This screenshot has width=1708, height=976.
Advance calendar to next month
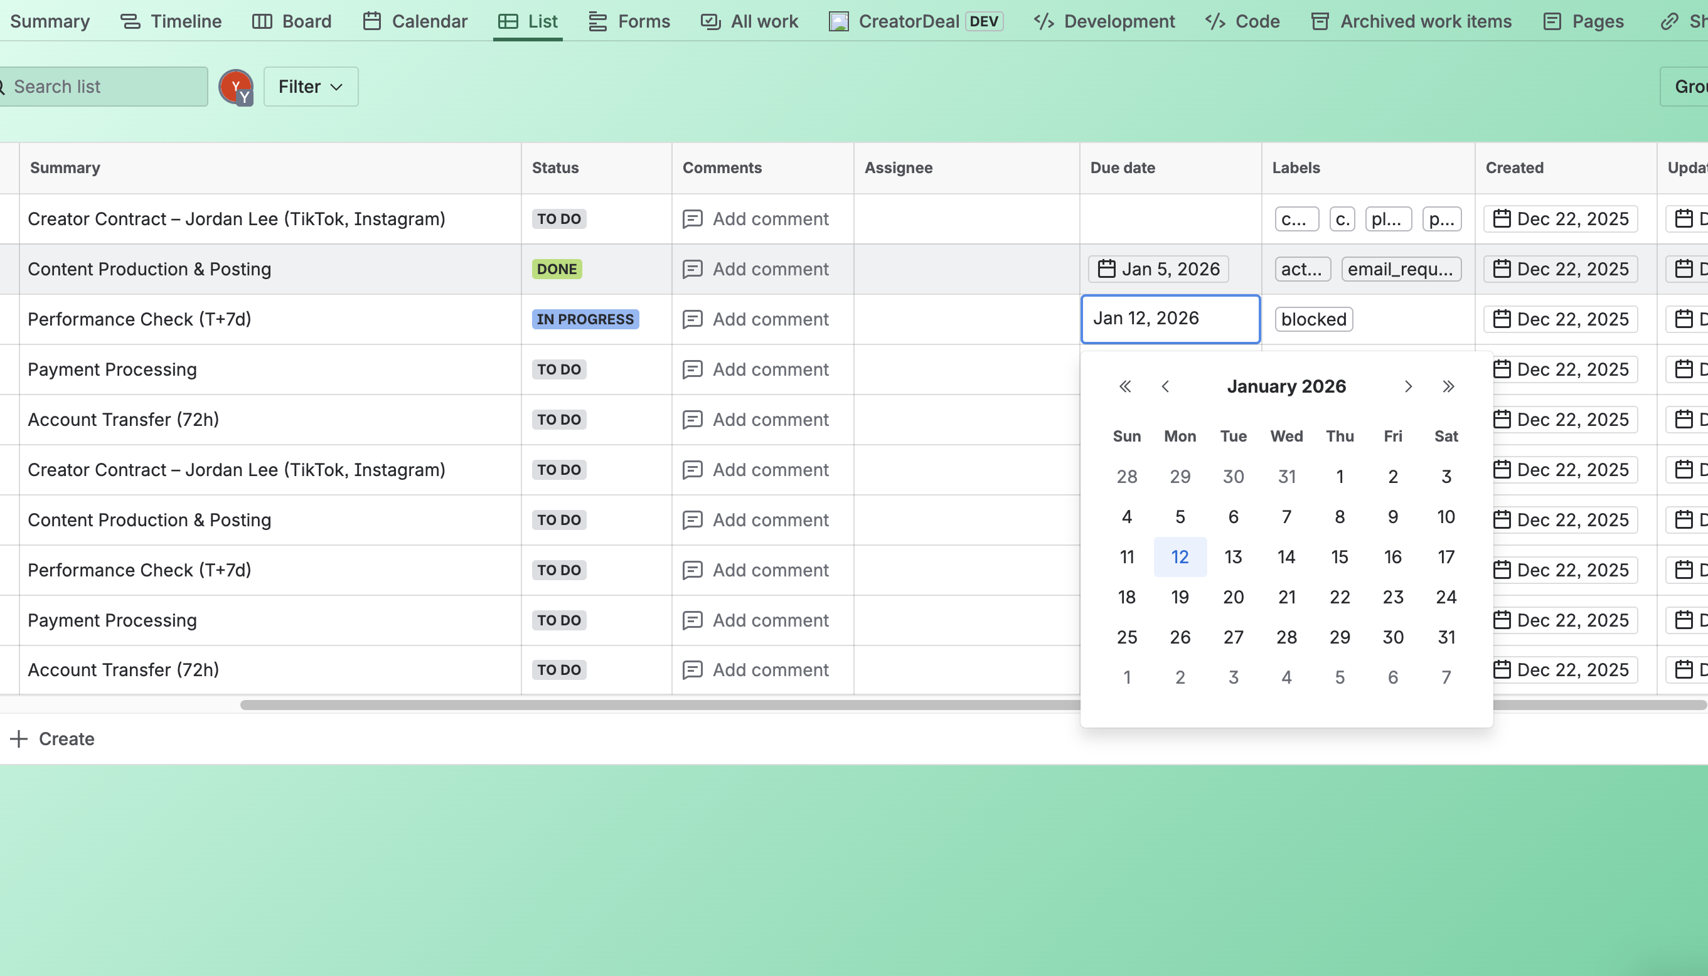coord(1408,387)
